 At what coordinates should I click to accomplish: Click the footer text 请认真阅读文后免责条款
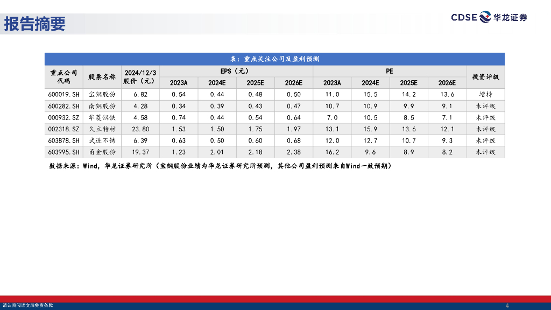28,306
